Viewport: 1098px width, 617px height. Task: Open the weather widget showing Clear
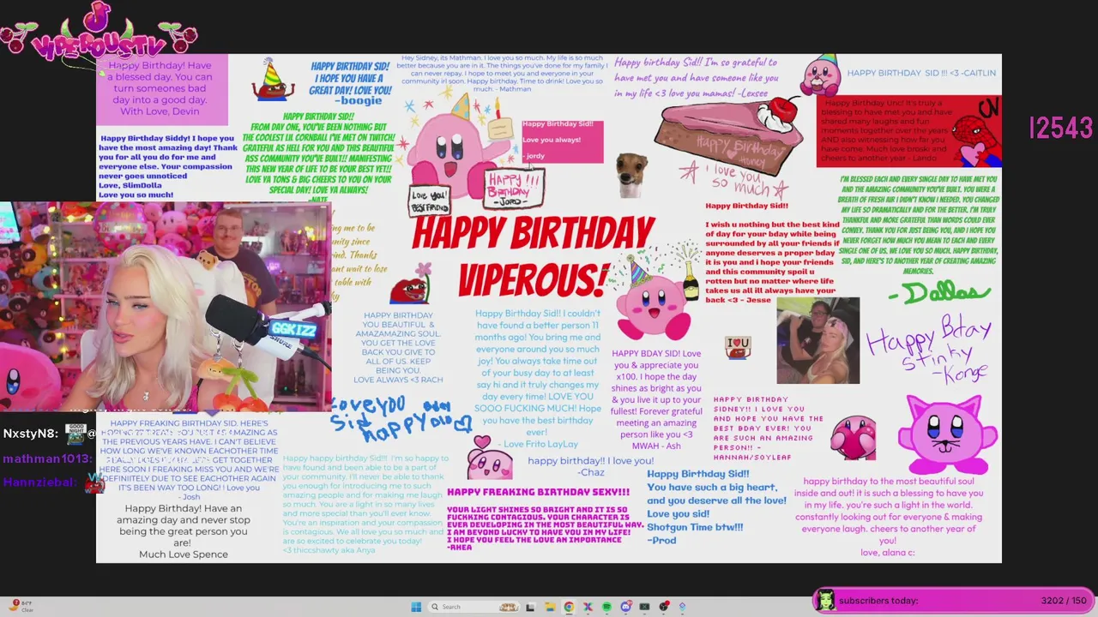pos(21,606)
